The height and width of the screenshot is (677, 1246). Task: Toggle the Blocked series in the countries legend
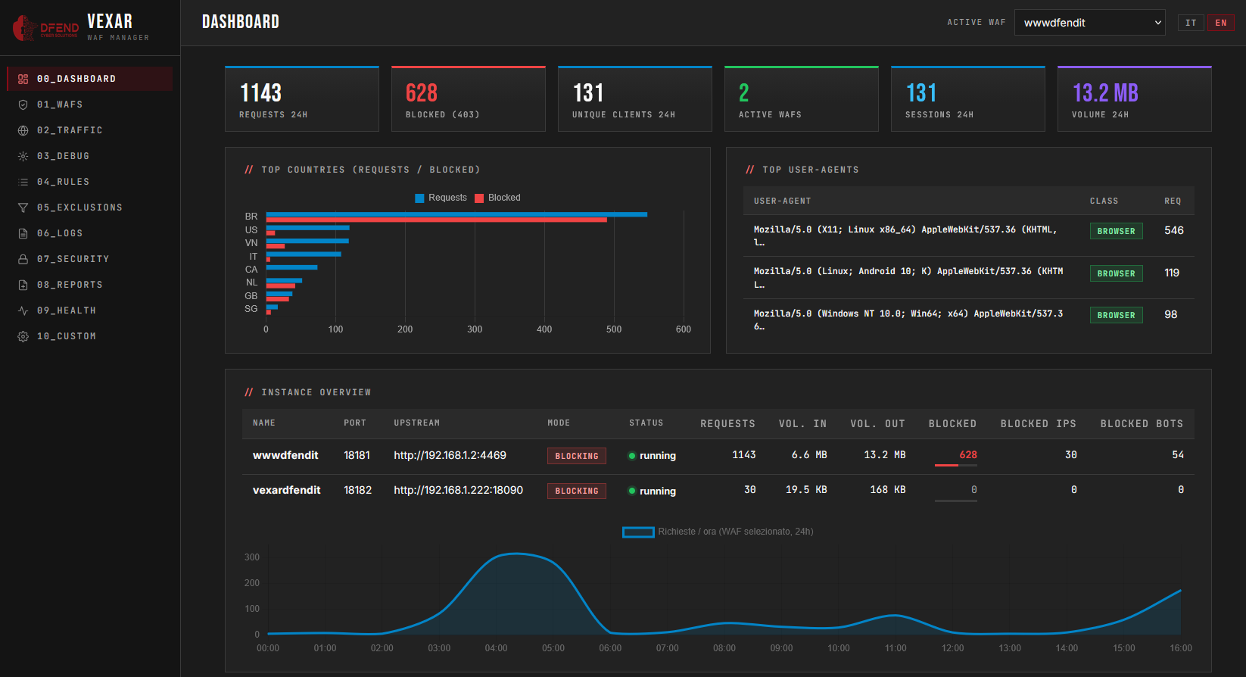click(498, 198)
